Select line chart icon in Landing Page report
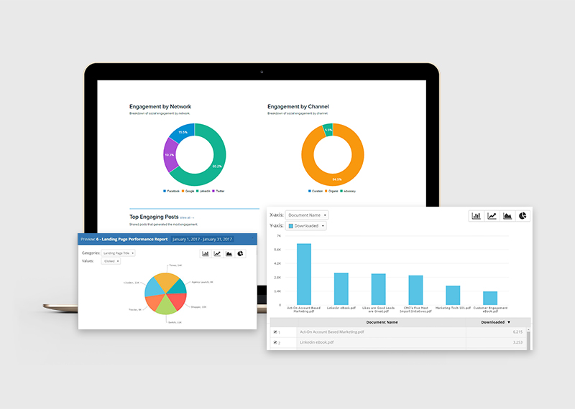This screenshot has width=575, height=409. [217, 253]
